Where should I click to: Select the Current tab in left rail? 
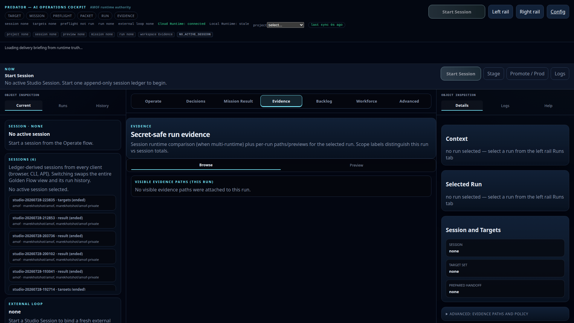(x=24, y=106)
